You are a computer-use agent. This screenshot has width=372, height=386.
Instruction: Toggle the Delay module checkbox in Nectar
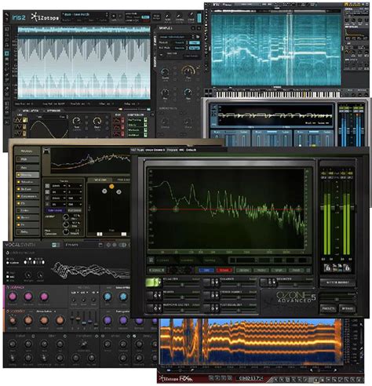click(x=19, y=231)
